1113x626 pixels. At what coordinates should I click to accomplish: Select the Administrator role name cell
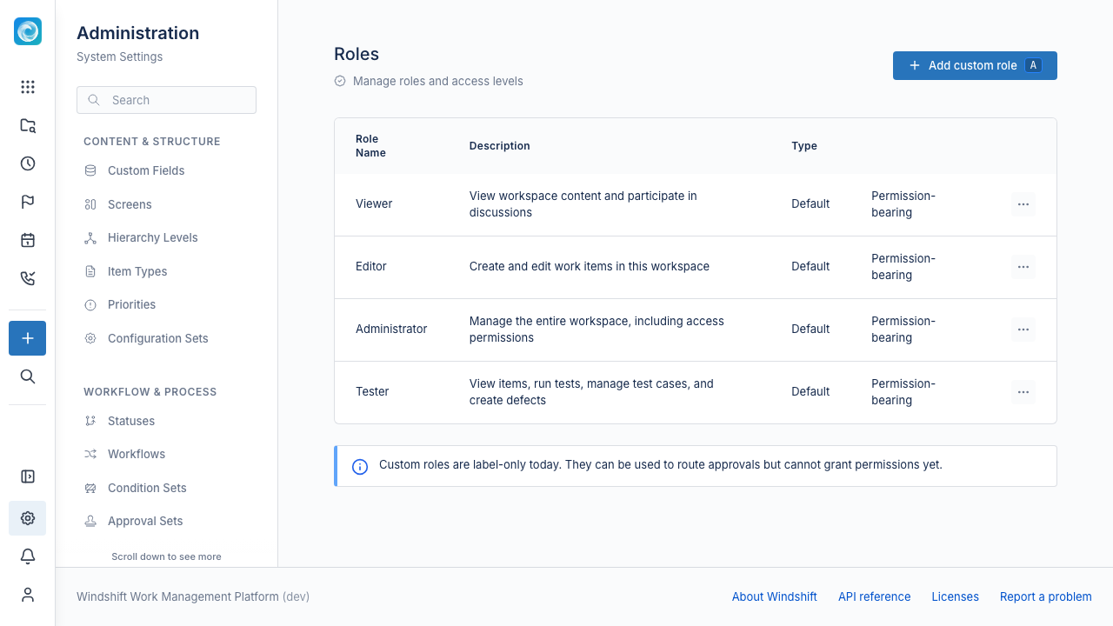(x=391, y=329)
